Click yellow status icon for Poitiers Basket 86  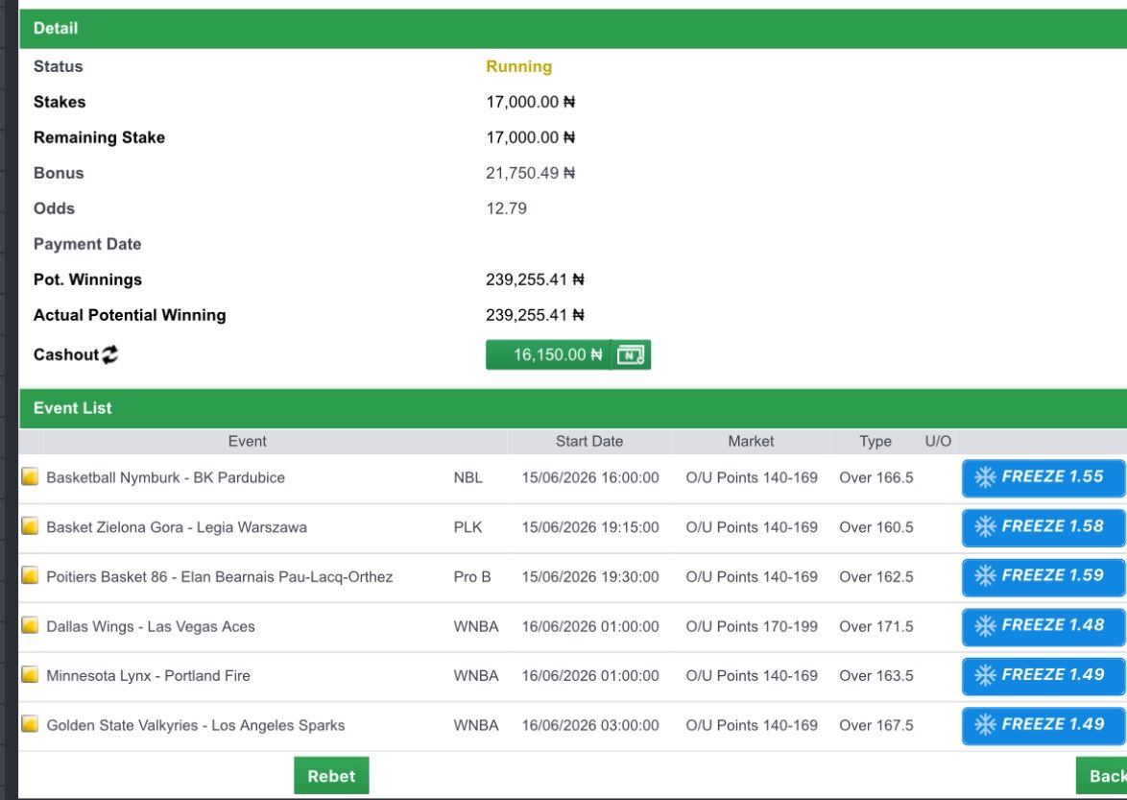(30, 575)
